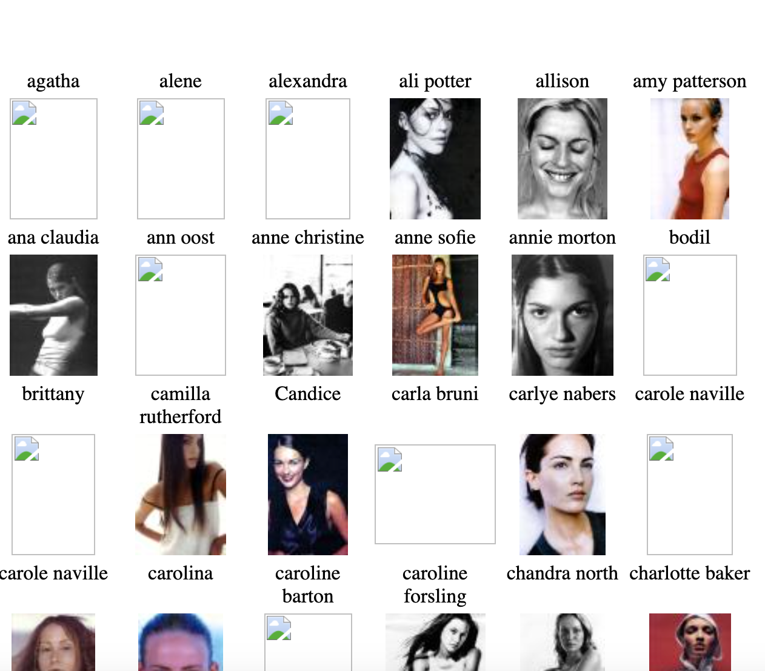
Task: Click the chandra north name label
Action: pos(563,573)
